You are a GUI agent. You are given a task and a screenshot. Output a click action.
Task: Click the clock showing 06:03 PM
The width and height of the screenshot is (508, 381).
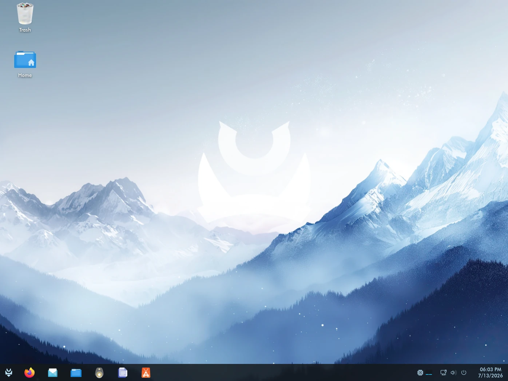491,369
